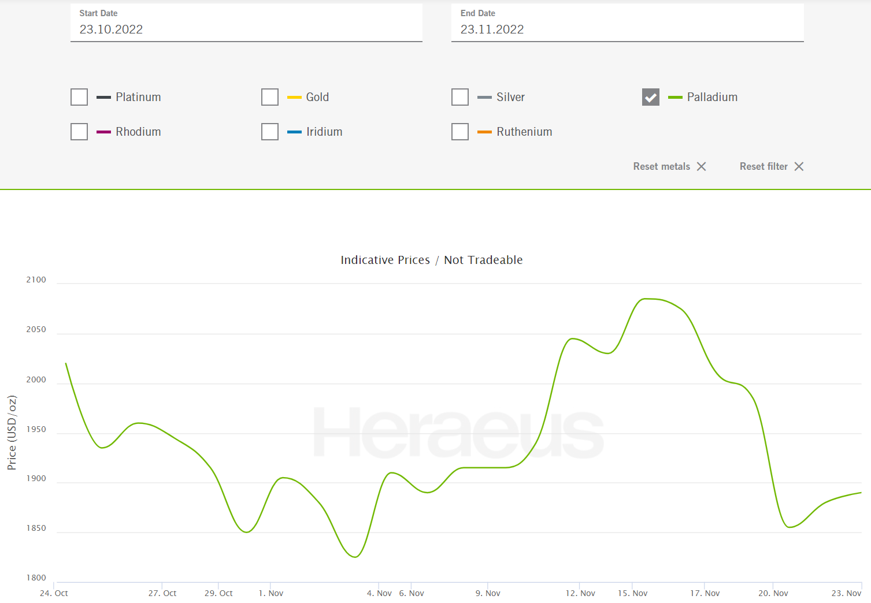871x603 pixels.
Task: Click the orange Ruthenium color line
Action: click(484, 132)
